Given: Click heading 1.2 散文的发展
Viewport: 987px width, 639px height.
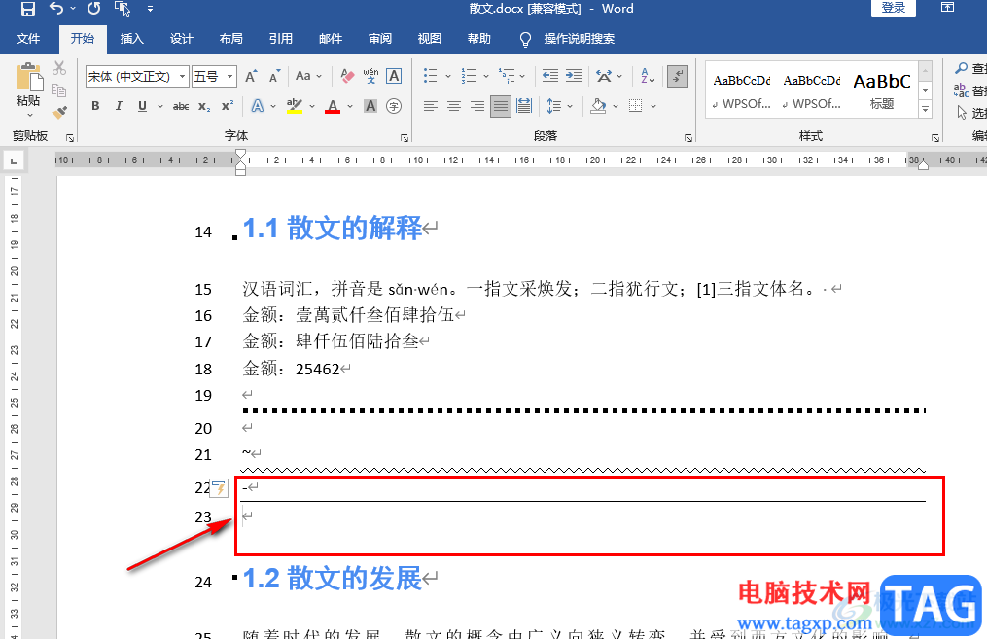Looking at the screenshot, I should 332,578.
